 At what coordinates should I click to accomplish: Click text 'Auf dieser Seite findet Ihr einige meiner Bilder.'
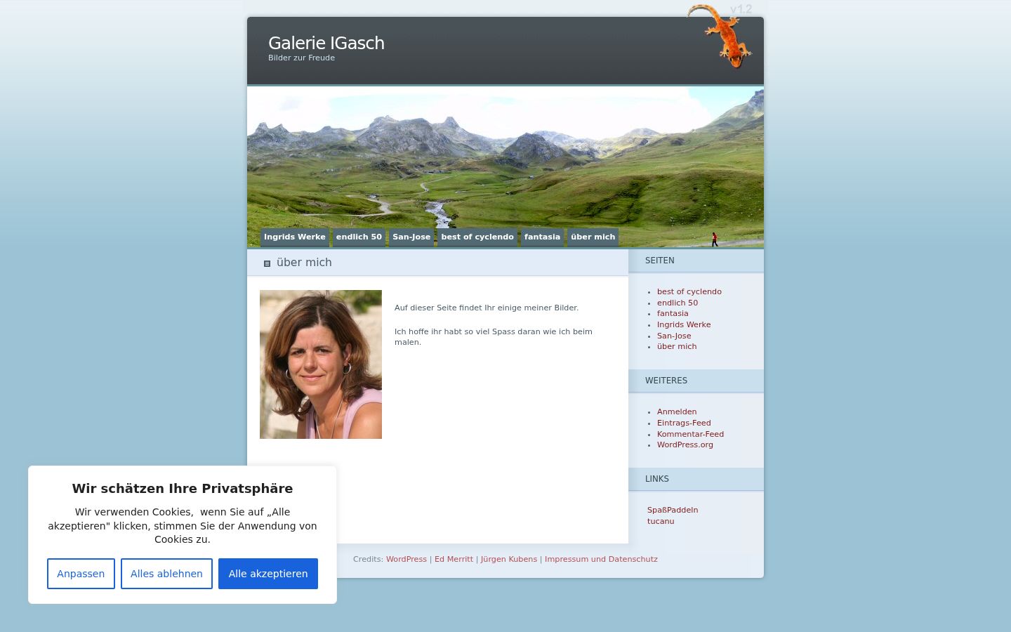(x=487, y=308)
